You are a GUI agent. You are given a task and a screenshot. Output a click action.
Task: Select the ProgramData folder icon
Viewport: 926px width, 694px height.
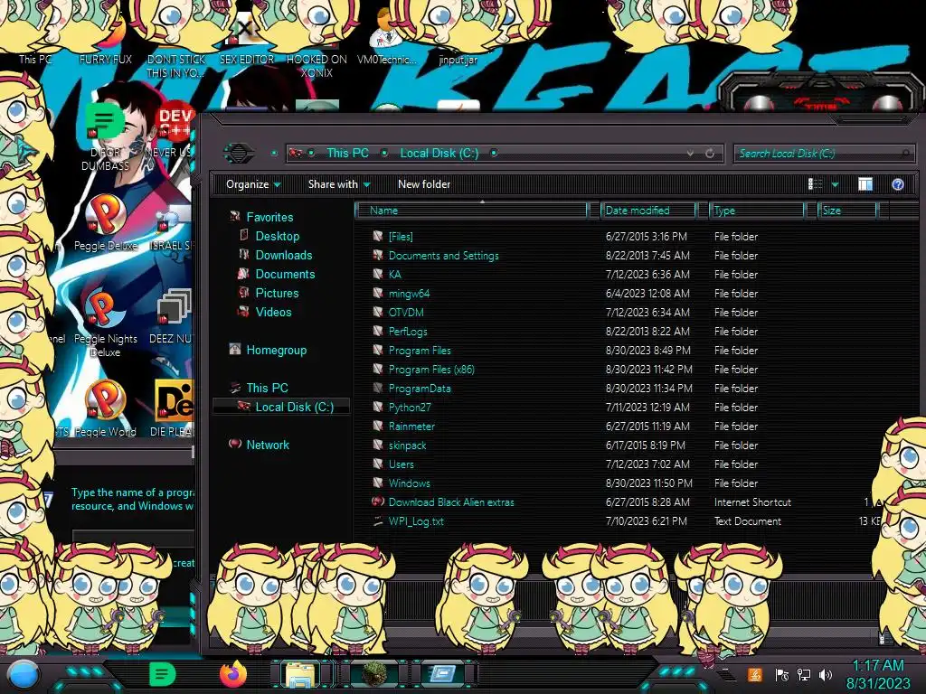378,388
